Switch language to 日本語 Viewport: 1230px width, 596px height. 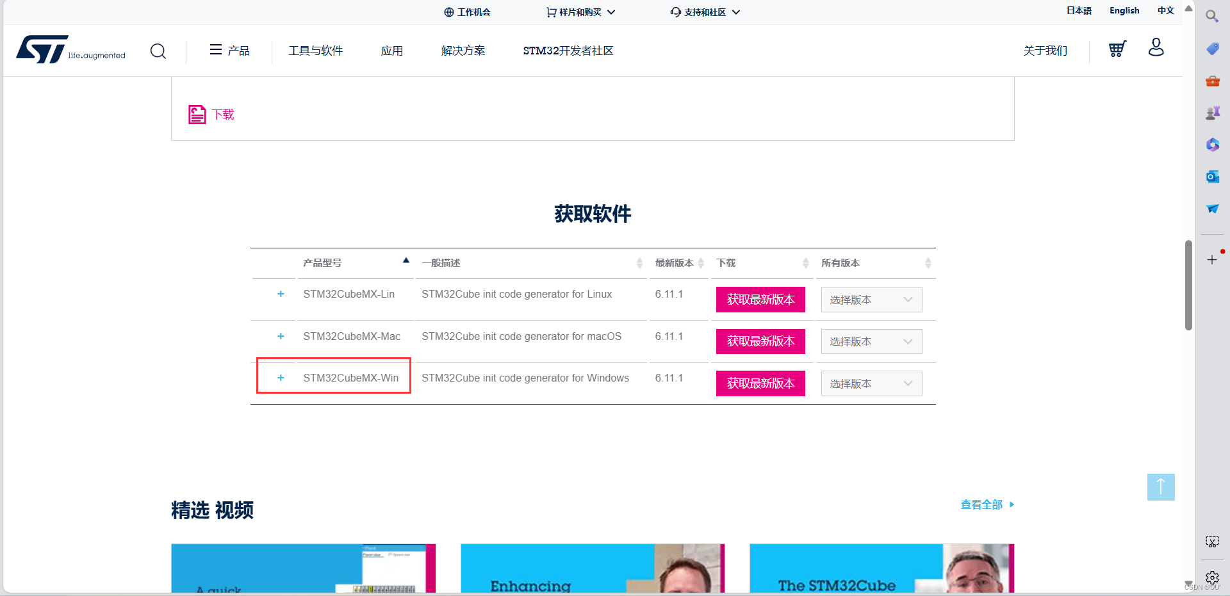(x=1079, y=11)
